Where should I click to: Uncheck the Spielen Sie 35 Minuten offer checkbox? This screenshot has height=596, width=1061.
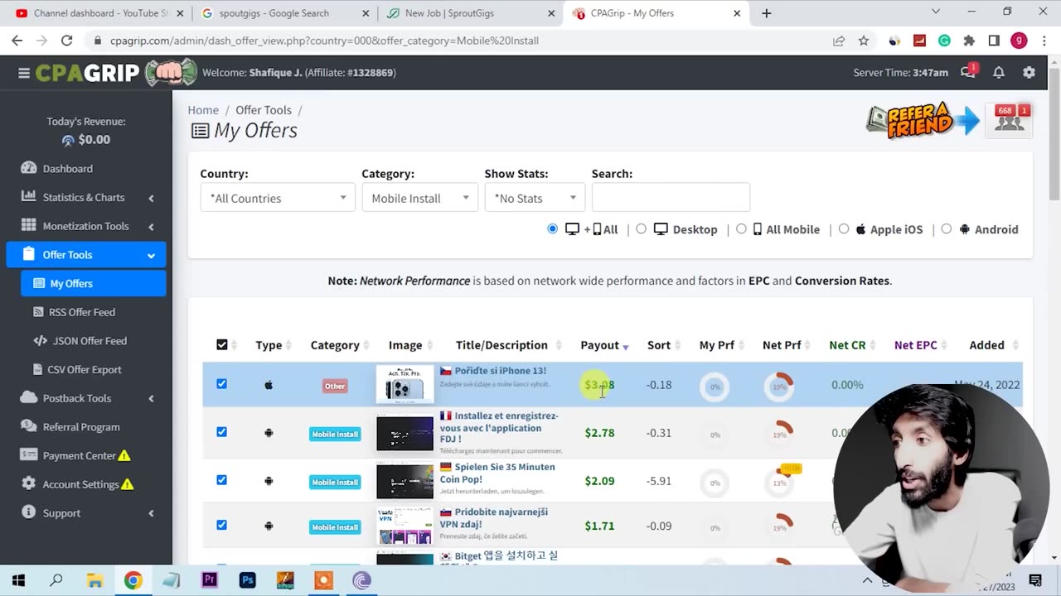pos(221,480)
